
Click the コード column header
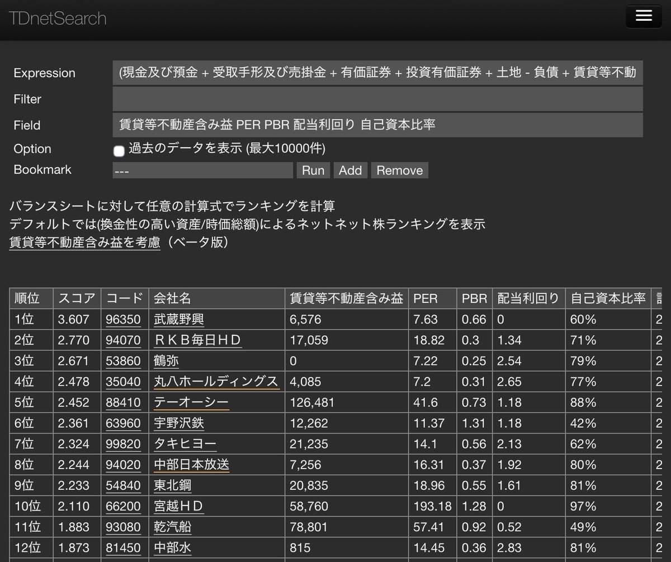[125, 298]
